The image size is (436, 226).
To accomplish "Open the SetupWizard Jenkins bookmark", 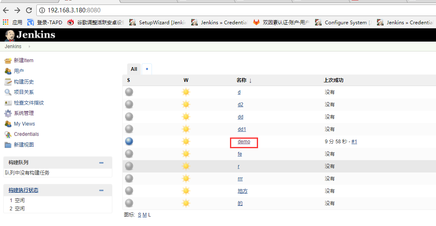I will pos(157,23).
